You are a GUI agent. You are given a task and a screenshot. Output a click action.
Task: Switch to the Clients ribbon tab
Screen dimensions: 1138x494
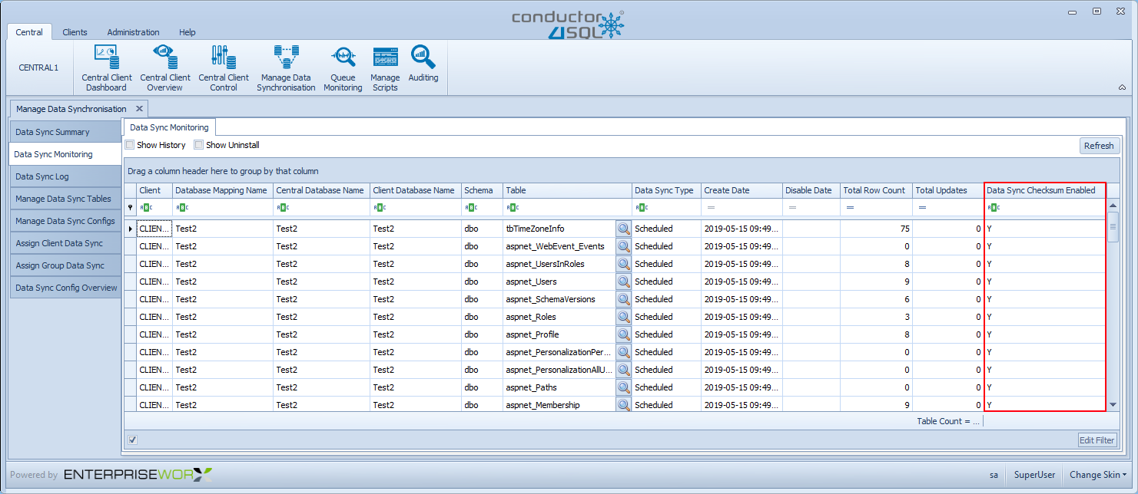pos(75,32)
